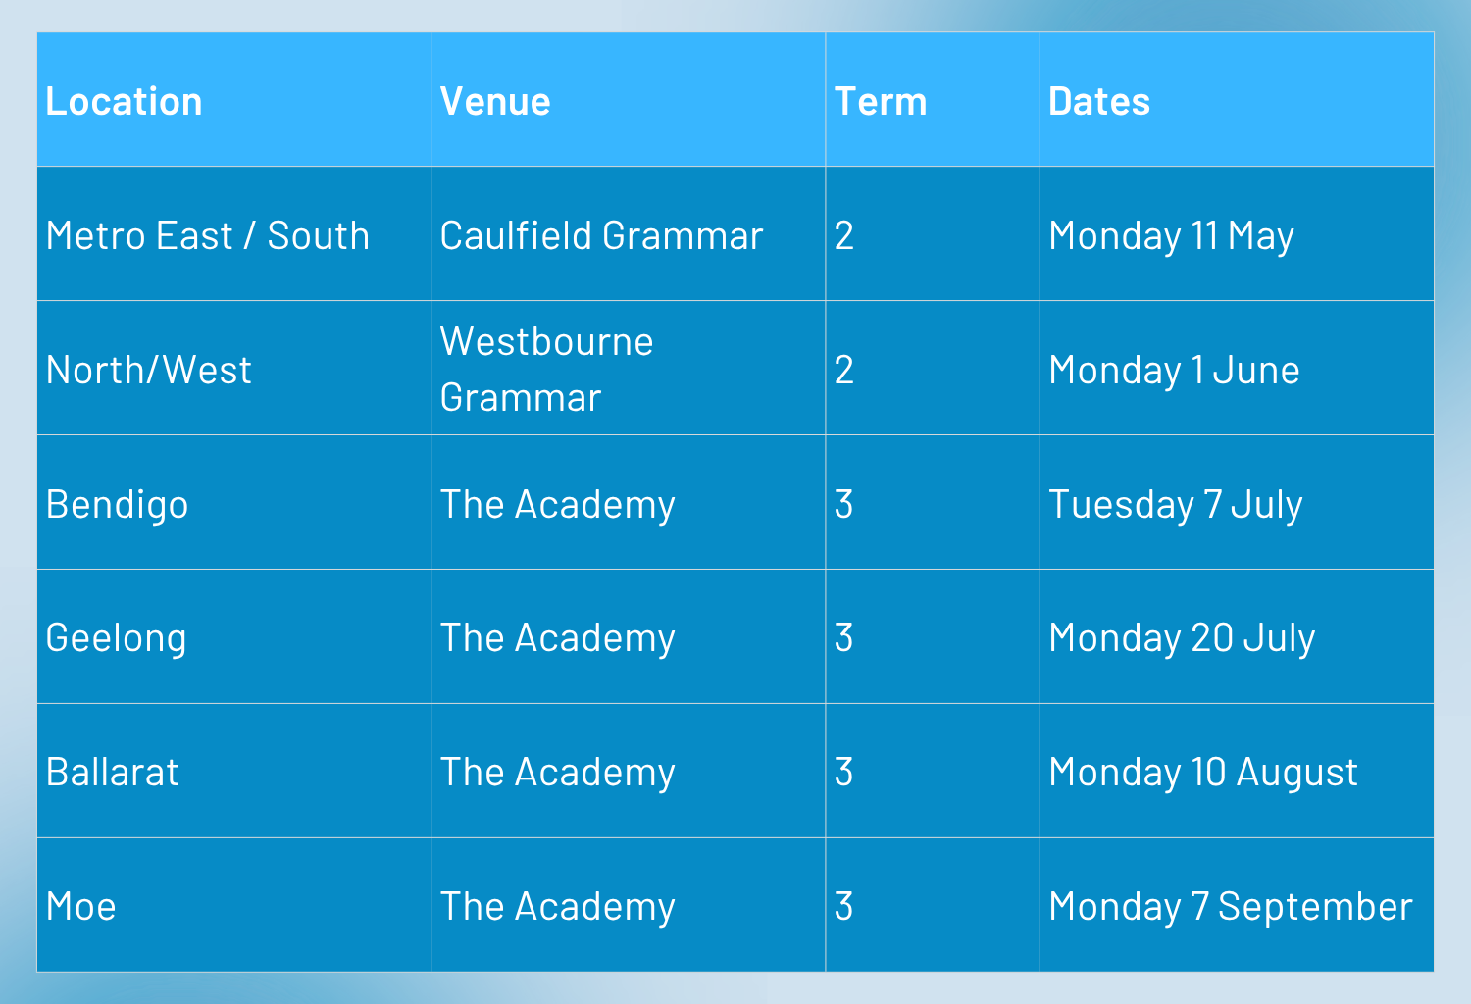Click the Moe location cell
The image size is (1471, 1004).
[81, 907]
